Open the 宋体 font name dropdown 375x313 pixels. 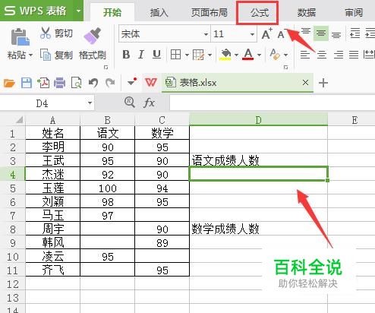click(x=206, y=34)
